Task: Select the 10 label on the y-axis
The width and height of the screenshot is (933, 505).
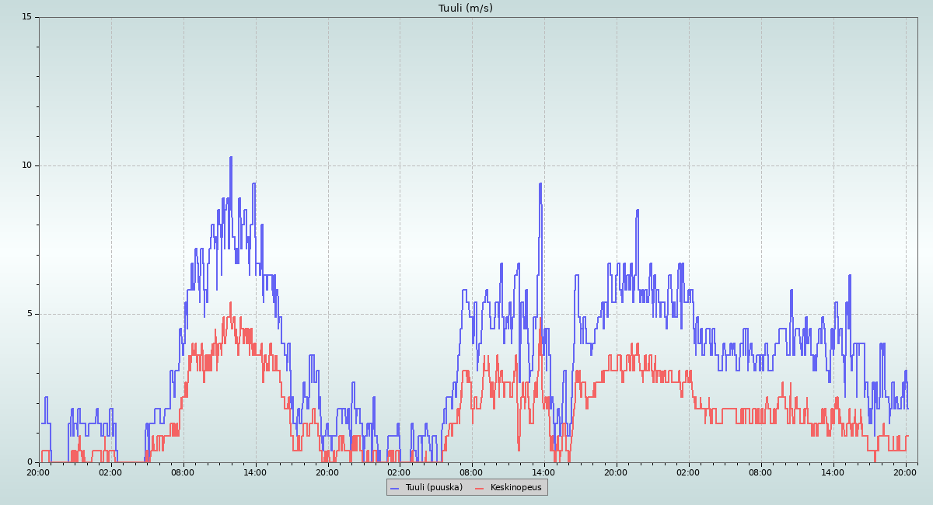Action: pos(26,165)
